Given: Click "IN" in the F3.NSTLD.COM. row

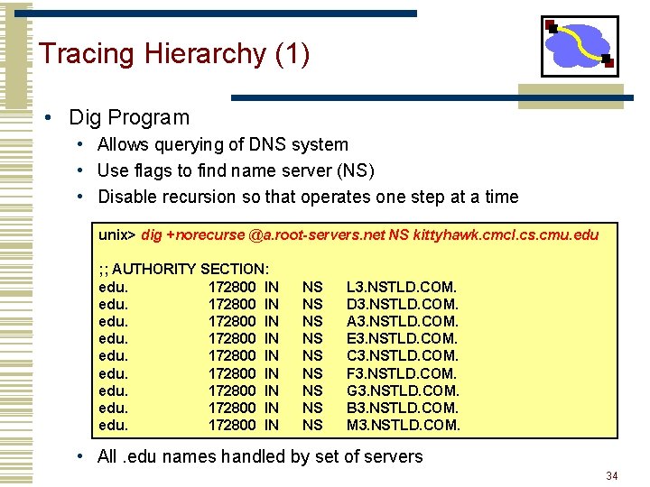Looking at the screenshot, I should click(x=272, y=373).
